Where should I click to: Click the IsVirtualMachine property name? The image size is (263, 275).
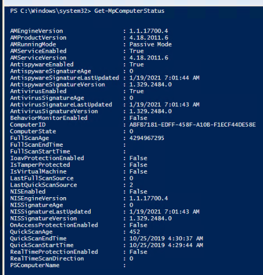point(38,171)
